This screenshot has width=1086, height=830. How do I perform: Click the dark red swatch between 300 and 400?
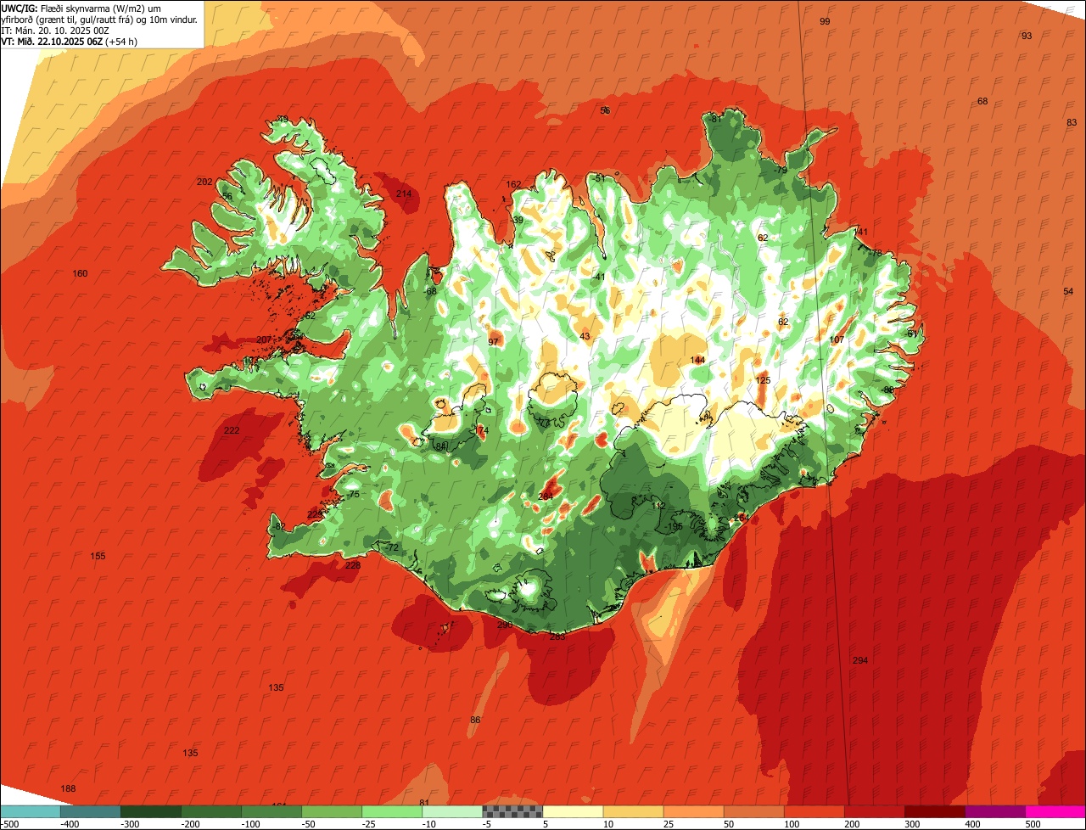[x=934, y=812]
